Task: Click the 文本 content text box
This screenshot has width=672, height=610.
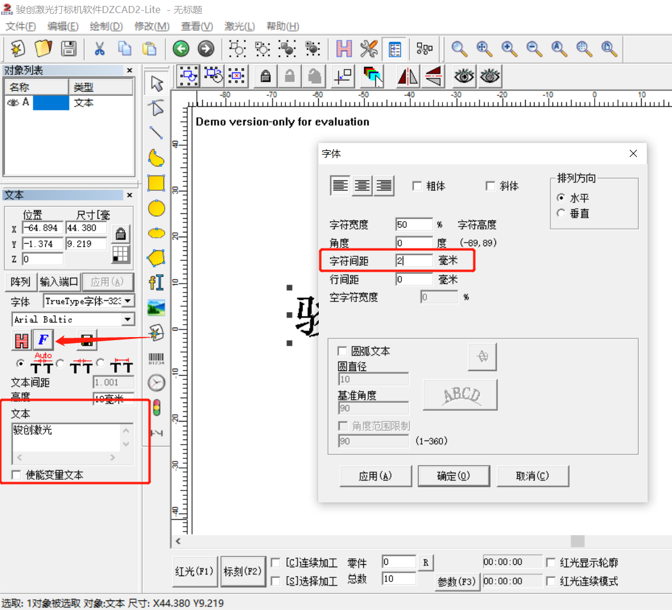Action: coord(67,438)
